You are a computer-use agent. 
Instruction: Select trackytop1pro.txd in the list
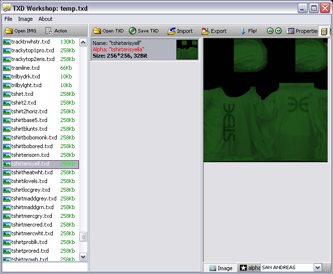(x=41, y=50)
